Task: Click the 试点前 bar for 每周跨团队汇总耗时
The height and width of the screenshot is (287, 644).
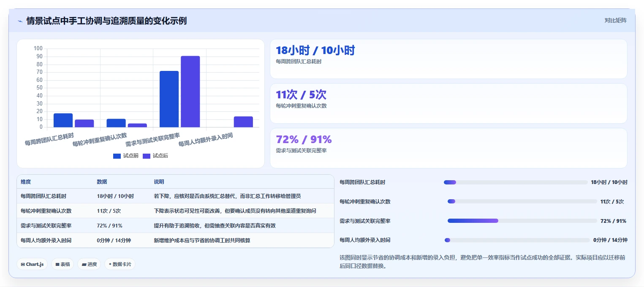Action: [x=63, y=120]
